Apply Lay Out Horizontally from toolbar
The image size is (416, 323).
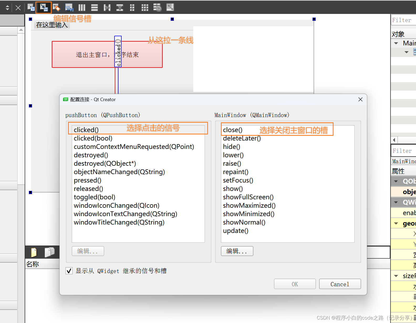[82, 8]
